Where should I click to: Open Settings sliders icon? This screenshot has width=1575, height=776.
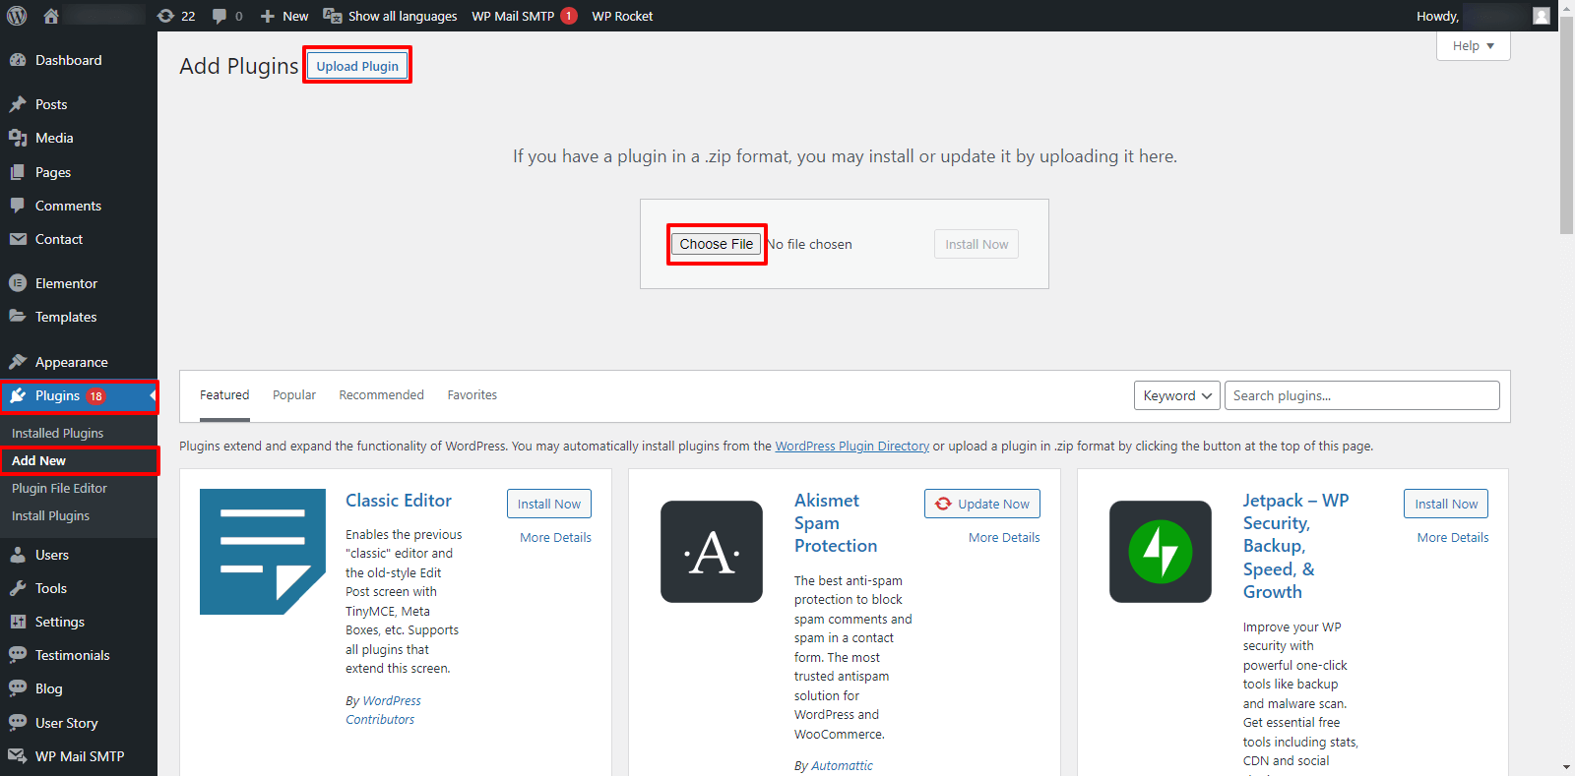point(18,622)
